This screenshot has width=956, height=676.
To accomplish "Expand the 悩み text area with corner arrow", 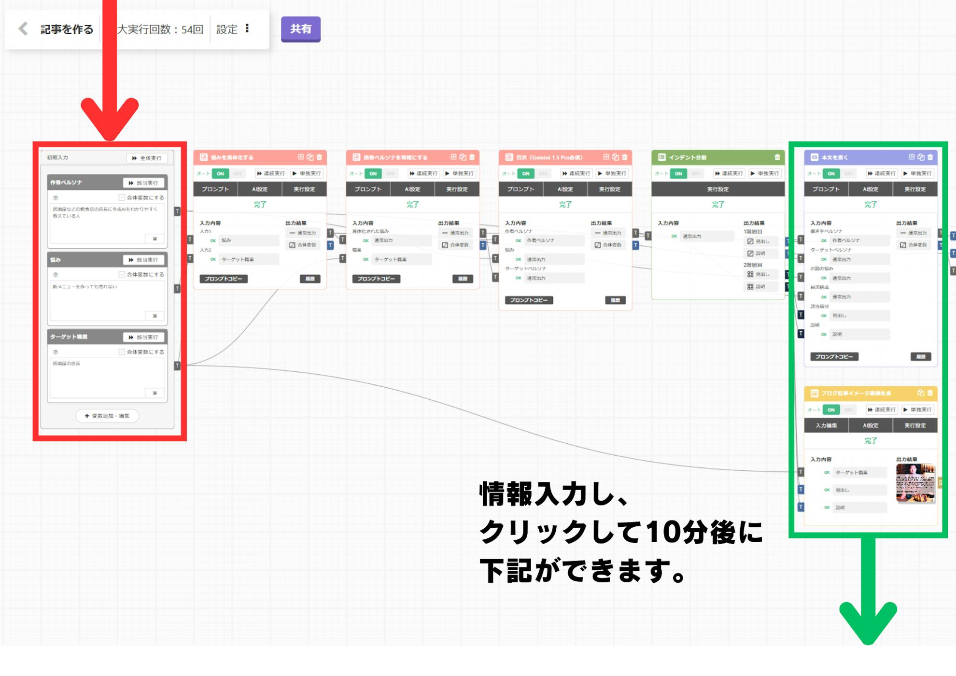I will coord(155,316).
